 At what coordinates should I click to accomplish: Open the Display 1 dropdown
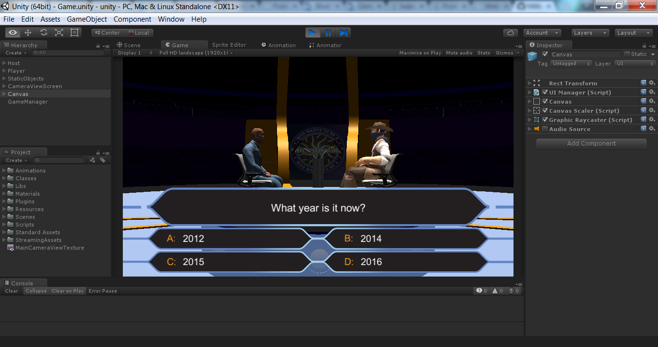[x=135, y=53]
